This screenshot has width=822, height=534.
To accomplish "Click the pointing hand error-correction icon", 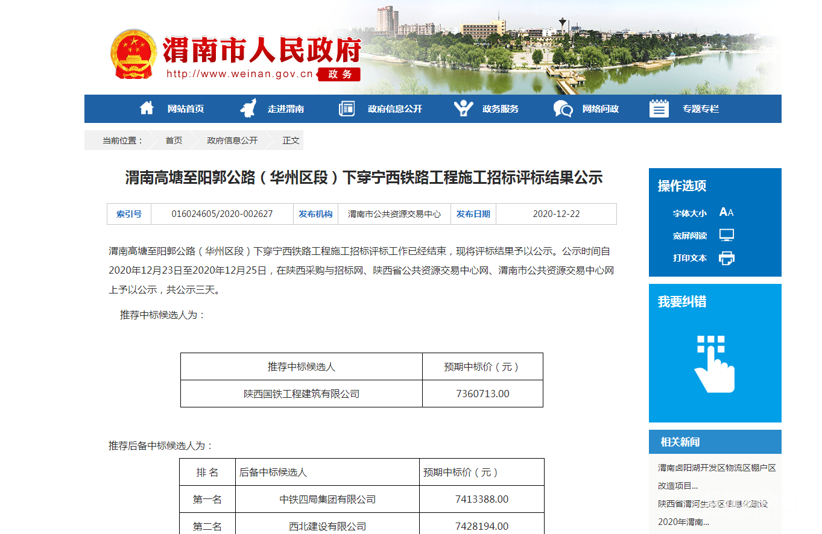I will (715, 364).
